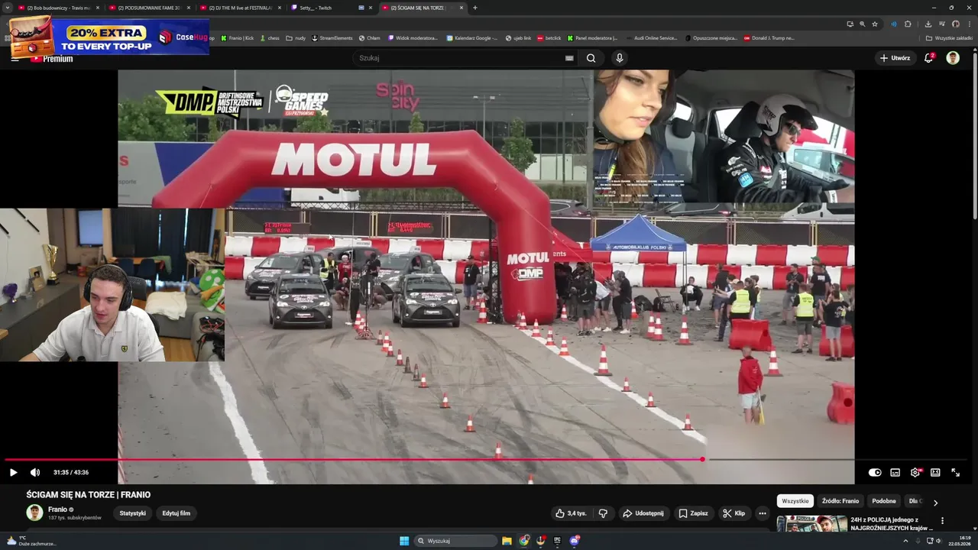Save video with Zapisz button
978x550 pixels.
pyautogui.click(x=694, y=513)
